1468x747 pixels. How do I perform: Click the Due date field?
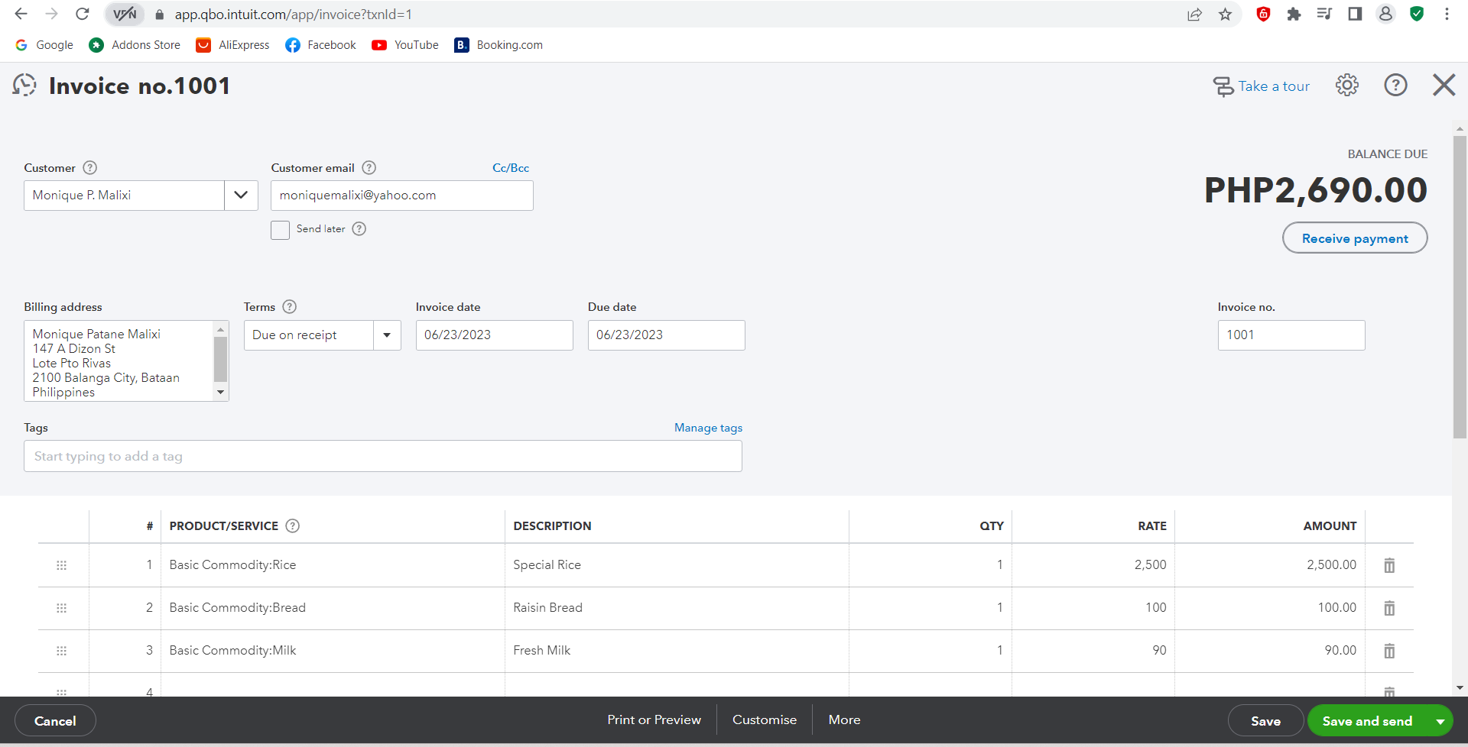(x=667, y=335)
